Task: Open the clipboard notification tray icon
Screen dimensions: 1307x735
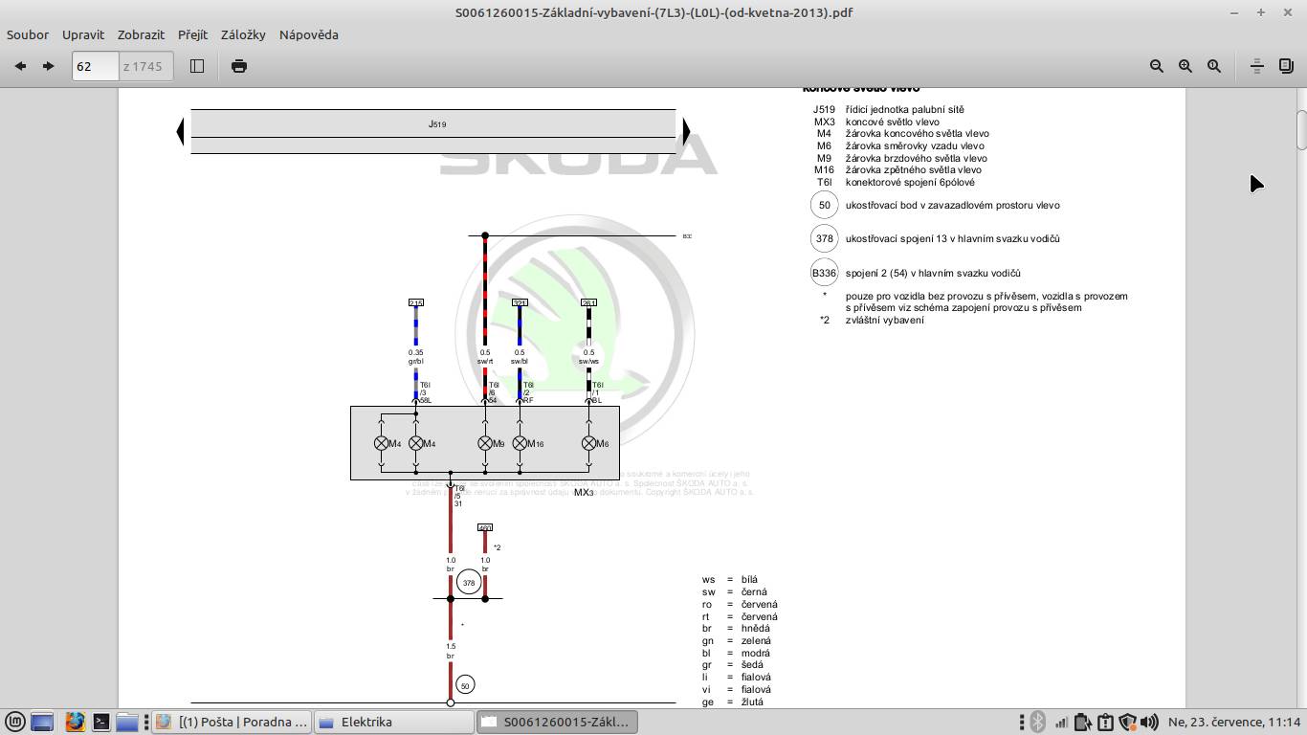Action: click(x=1105, y=722)
